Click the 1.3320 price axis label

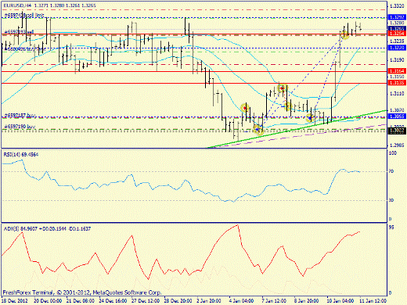(397, 6)
